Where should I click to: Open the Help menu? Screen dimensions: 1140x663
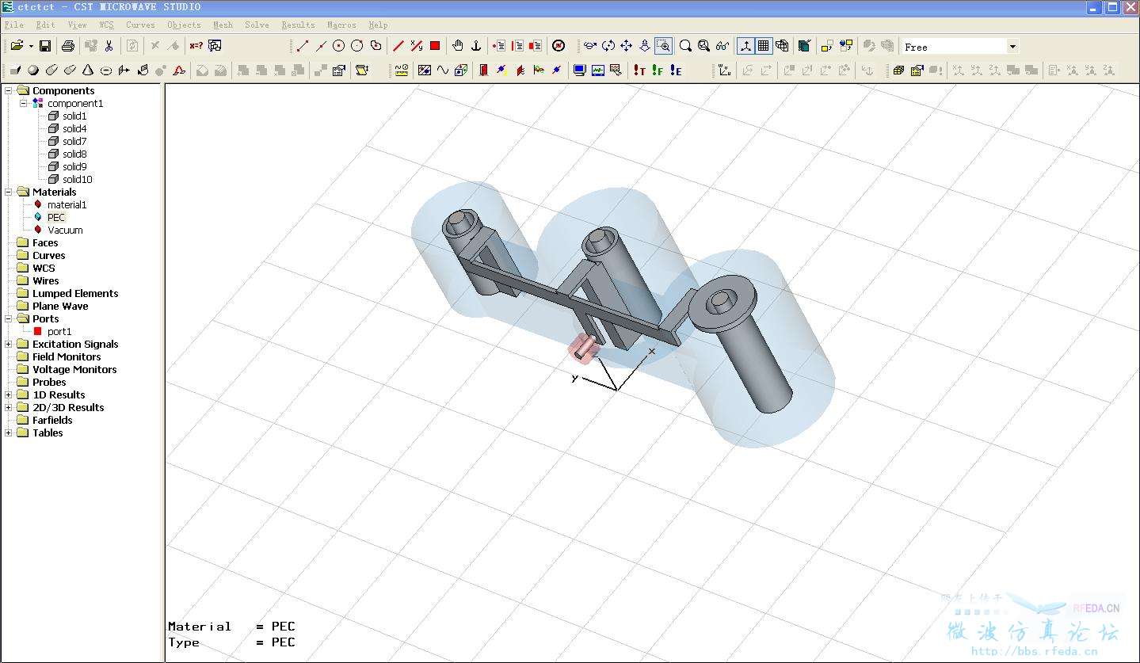point(378,25)
